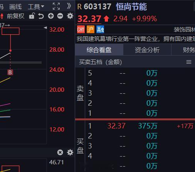195x172 pixels.
Task: Switch to 综合看盘 tab
Action: [99, 50]
